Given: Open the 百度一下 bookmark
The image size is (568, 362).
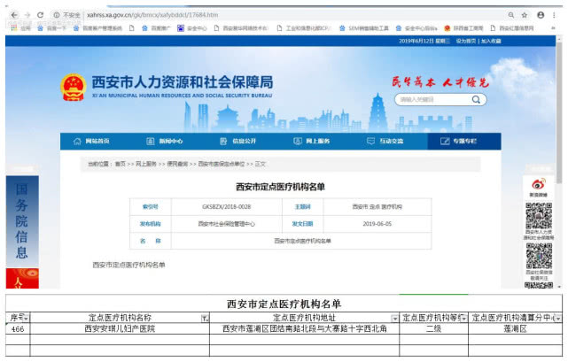Looking at the screenshot, I should (52, 27).
